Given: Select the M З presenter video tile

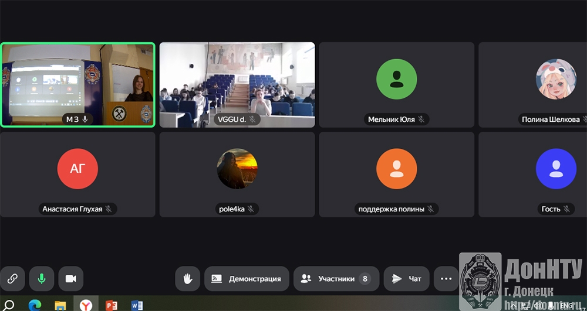Looking at the screenshot, I should (x=77, y=84).
